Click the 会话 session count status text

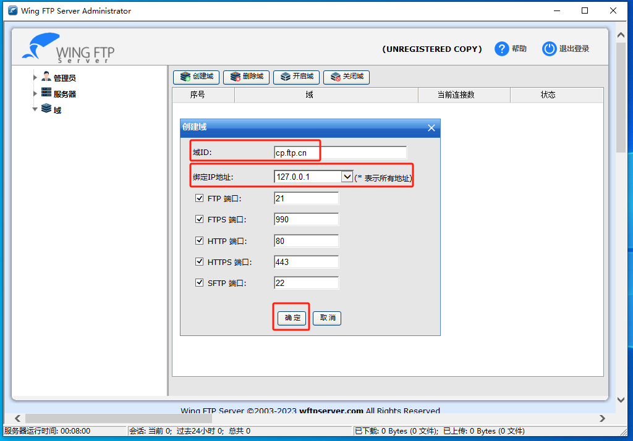(x=190, y=431)
